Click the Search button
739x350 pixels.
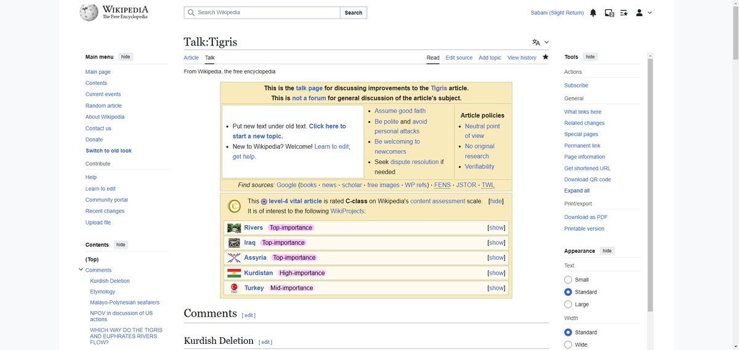click(353, 12)
